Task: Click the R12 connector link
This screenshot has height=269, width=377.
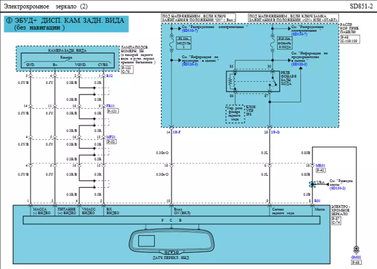Action: 109,76
